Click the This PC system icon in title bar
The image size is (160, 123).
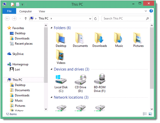(5, 4)
